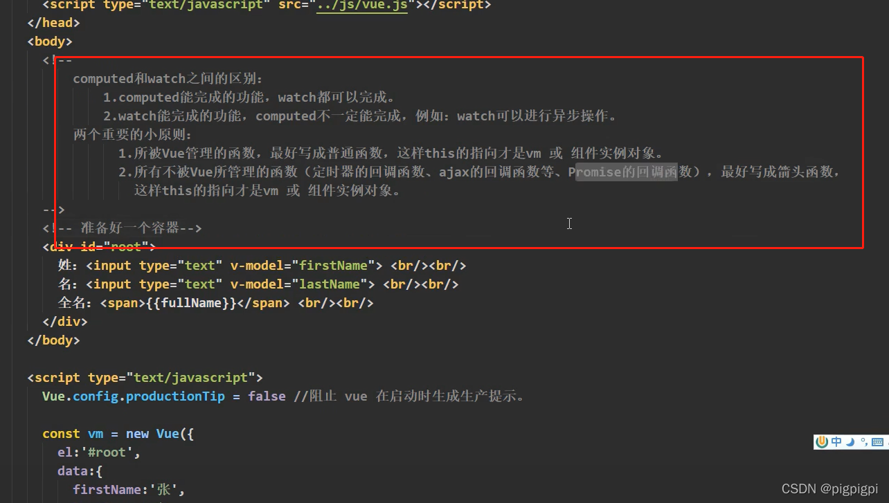The height and width of the screenshot is (503, 889).
Task: Click the line '两个重要的小原则:'
Action: click(x=133, y=135)
